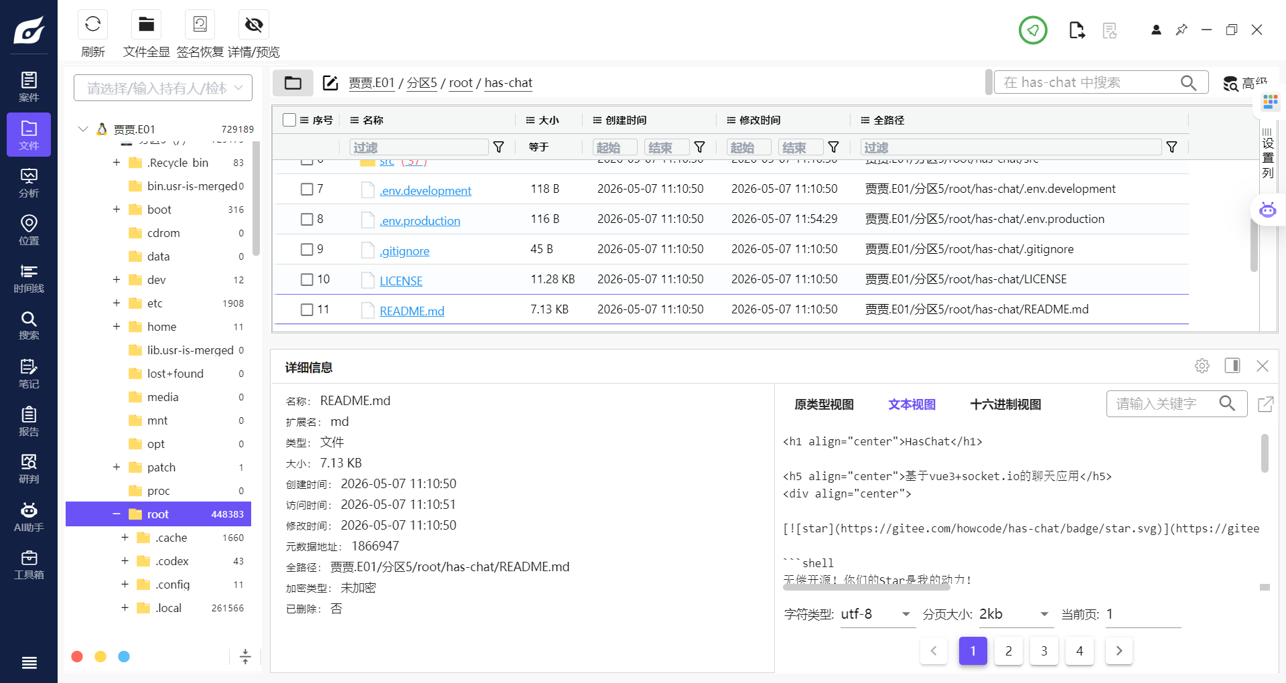Open the 分析 analysis sidebar item
Image resolution: width=1286 pixels, height=683 pixels.
(x=29, y=183)
